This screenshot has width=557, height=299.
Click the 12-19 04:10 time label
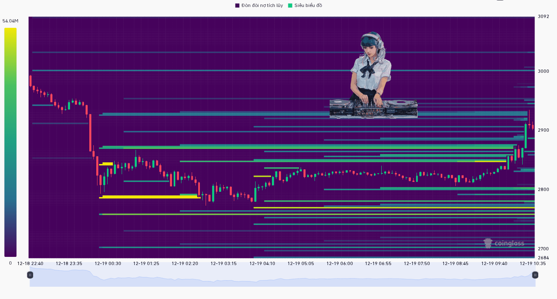point(262,263)
